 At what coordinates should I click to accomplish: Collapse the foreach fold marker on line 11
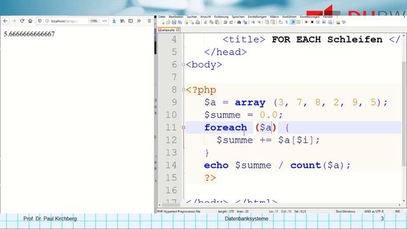184,127
